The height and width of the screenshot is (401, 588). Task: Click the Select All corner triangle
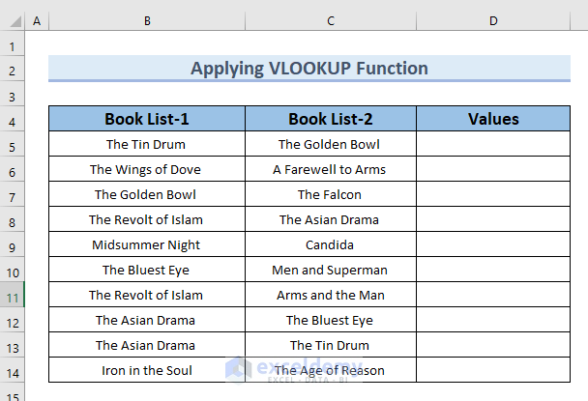tap(13, 21)
